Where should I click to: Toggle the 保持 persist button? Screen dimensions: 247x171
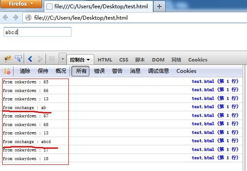(x=43, y=71)
